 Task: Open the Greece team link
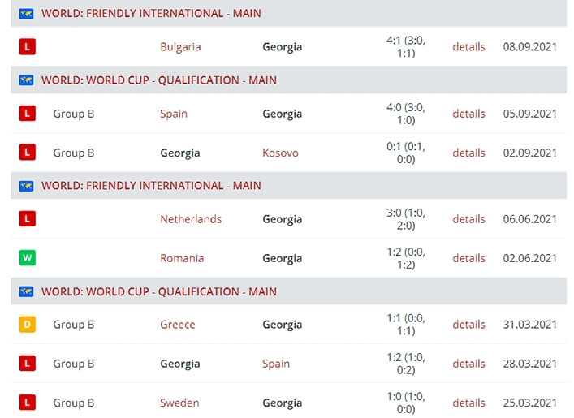tap(178, 325)
